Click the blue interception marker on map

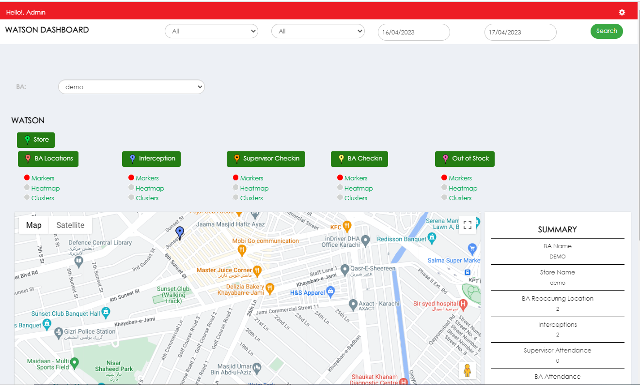coord(180,233)
